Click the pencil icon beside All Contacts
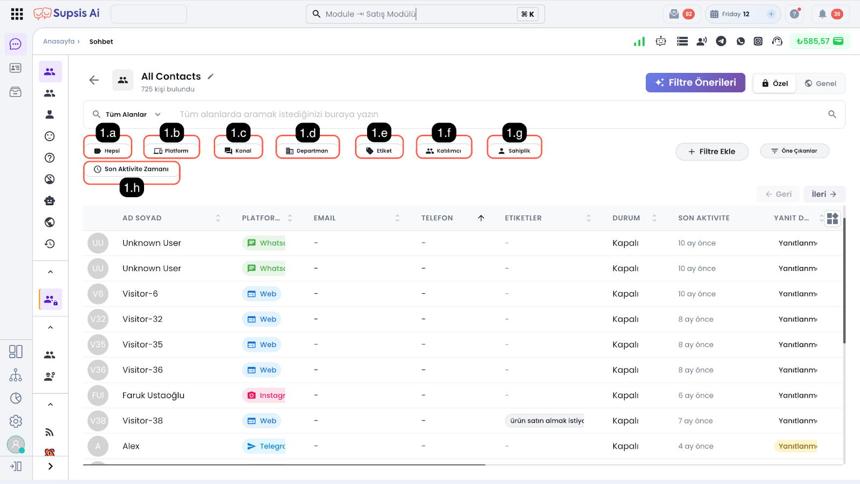The height and width of the screenshot is (484, 860). pos(211,76)
